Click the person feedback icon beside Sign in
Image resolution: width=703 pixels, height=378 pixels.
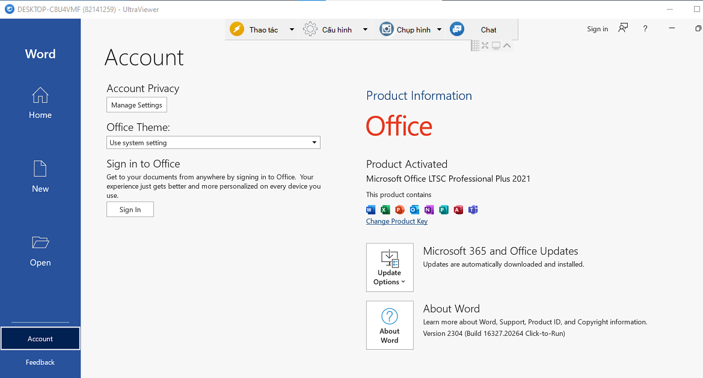[x=623, y=28]
